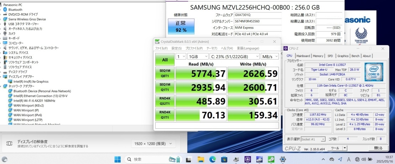Start the RND4K Q1T1 test
Image resolution: width=395 pixels, height=164 pixels.
tap(165, 115)
